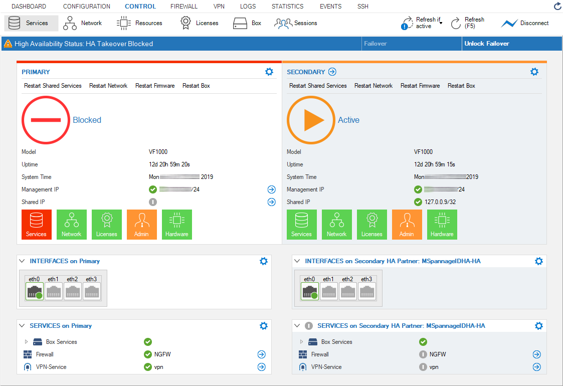Open the Sessions section in the toolbar
The height and width of the screenshot is (386, 563).
click(x=295, y=23)
